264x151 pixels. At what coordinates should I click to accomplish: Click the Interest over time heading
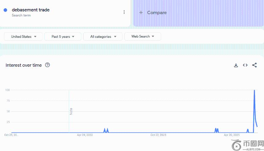tap(24, 65)
